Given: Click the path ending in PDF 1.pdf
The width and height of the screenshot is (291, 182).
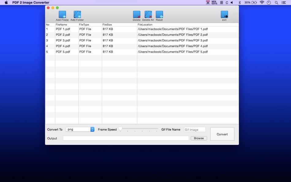Looking at the screenshot, I should [172, 29].
